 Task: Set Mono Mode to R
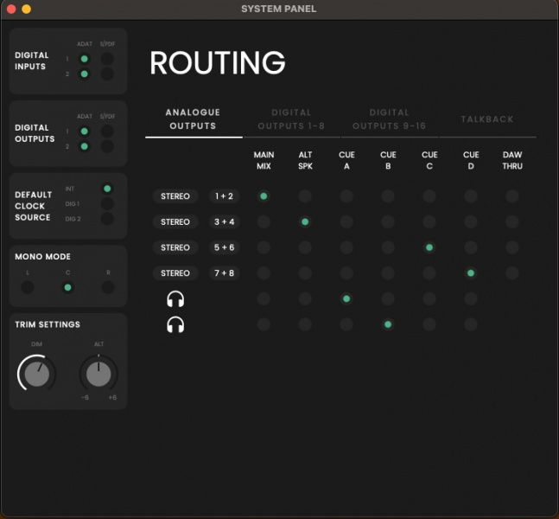pos(108,287)
